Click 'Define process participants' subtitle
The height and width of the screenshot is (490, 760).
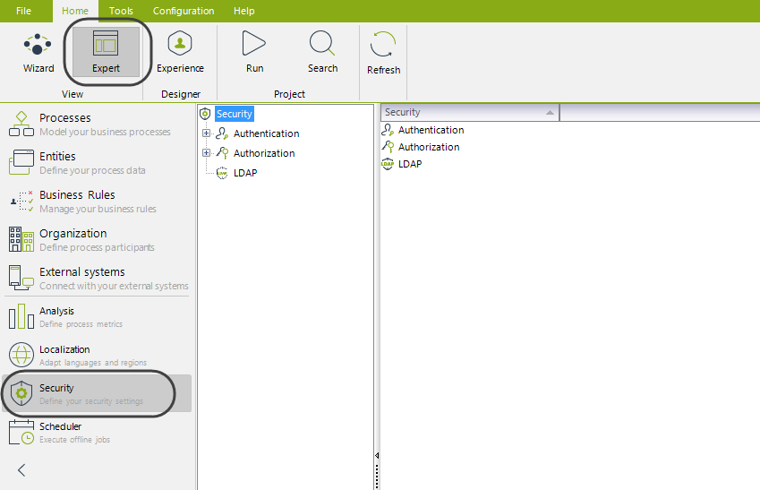(97, 247)
